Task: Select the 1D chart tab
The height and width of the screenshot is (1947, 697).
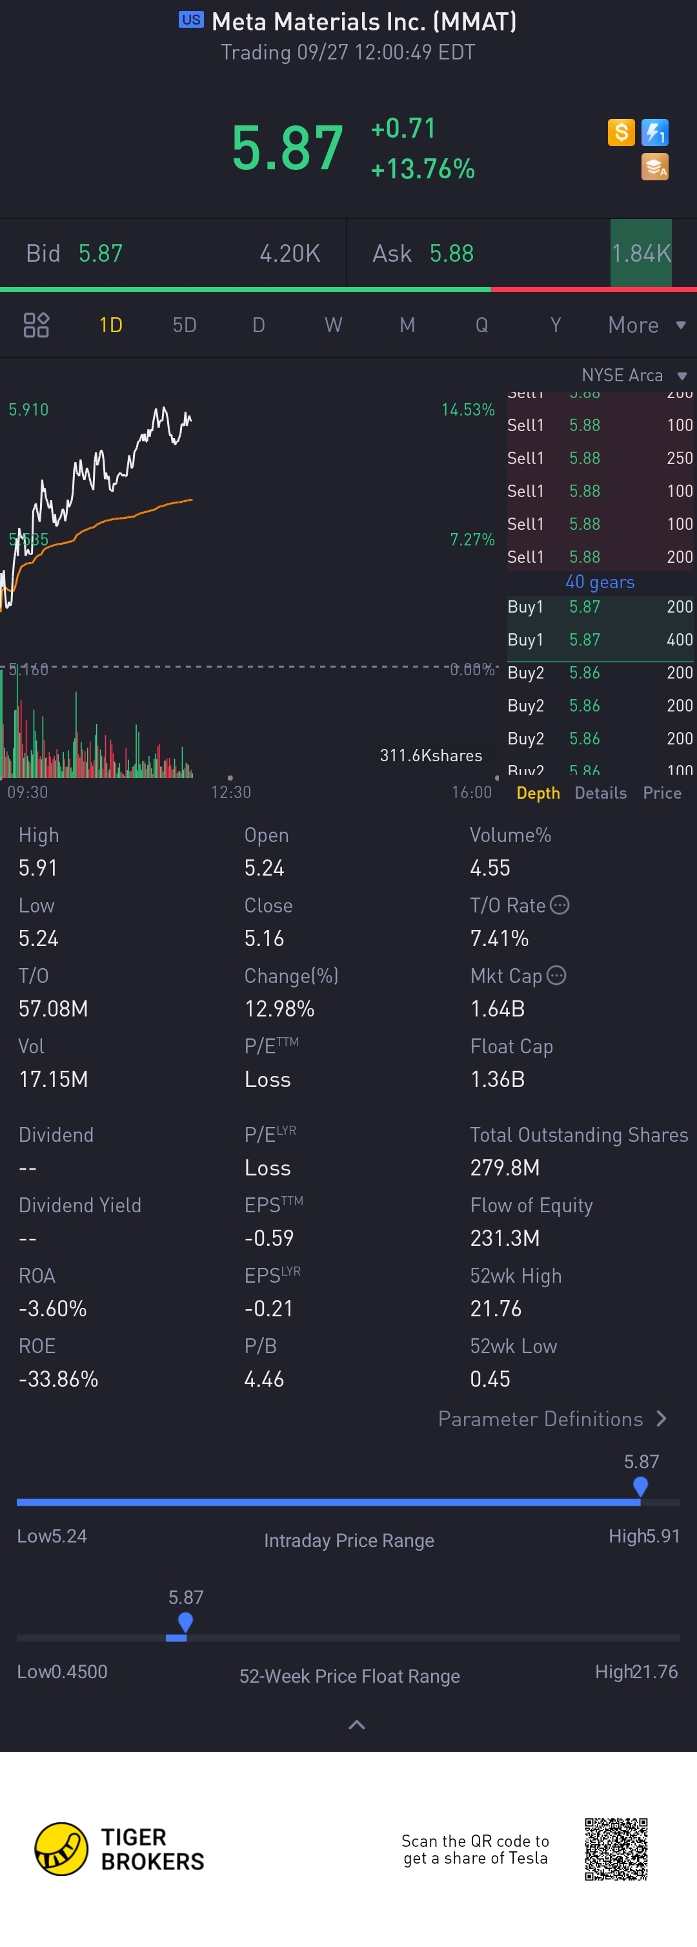Action: click(x=111, y=325)
